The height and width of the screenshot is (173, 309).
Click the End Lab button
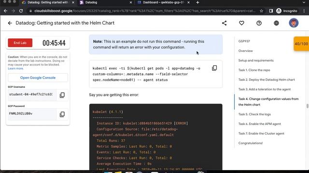[x=20, y=43]
